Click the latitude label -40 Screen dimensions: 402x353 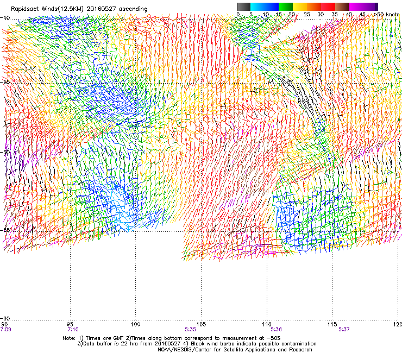5,18
